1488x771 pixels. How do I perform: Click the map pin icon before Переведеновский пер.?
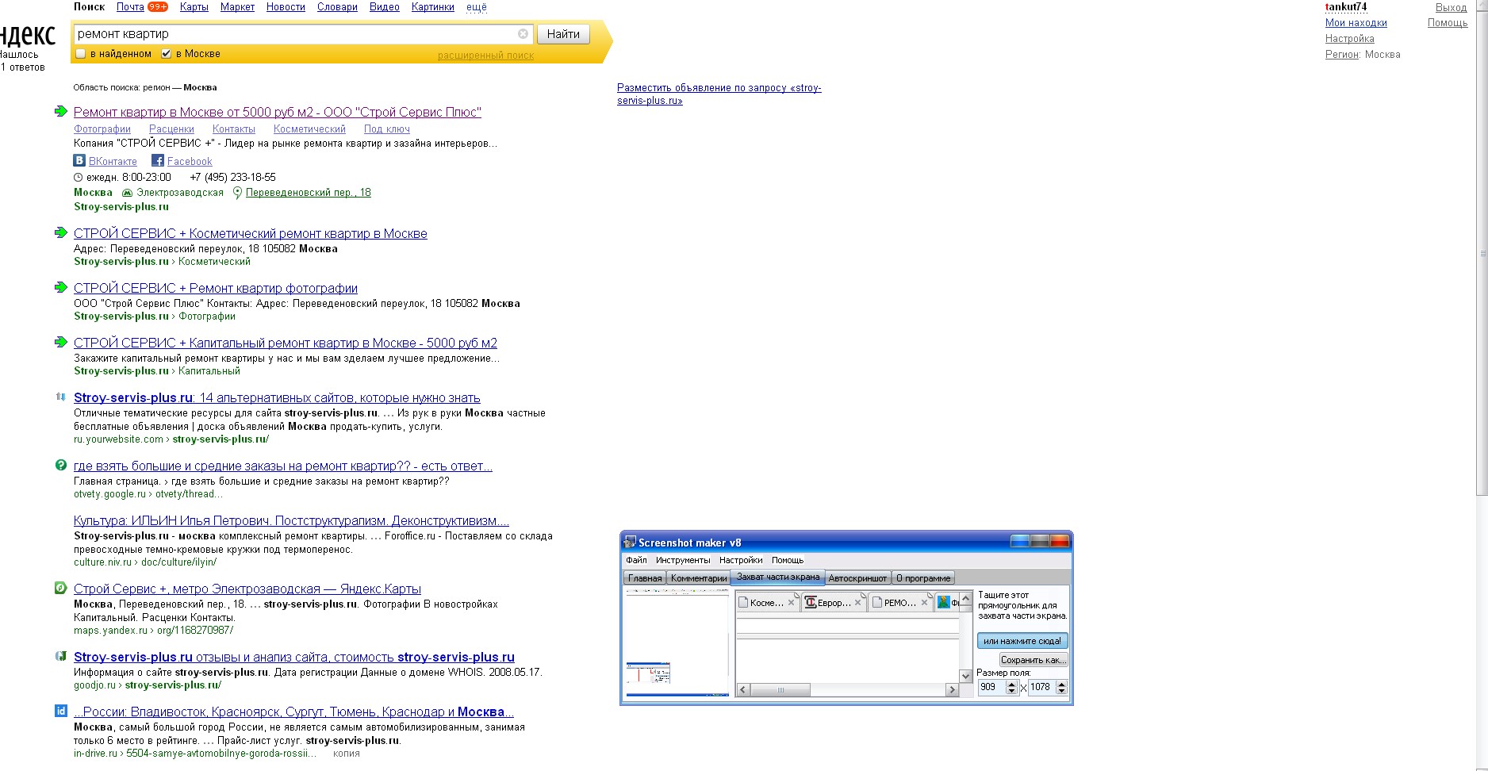click(237, 193)
